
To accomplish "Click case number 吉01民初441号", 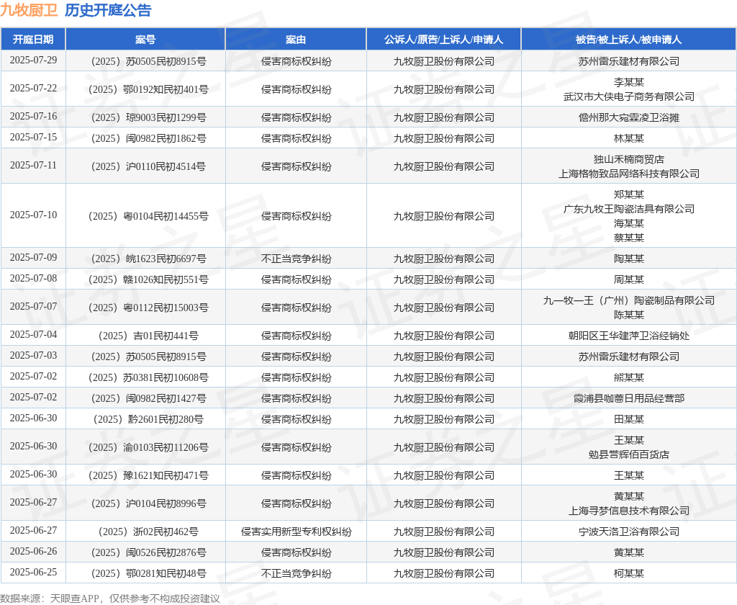I will click(148, 336).
